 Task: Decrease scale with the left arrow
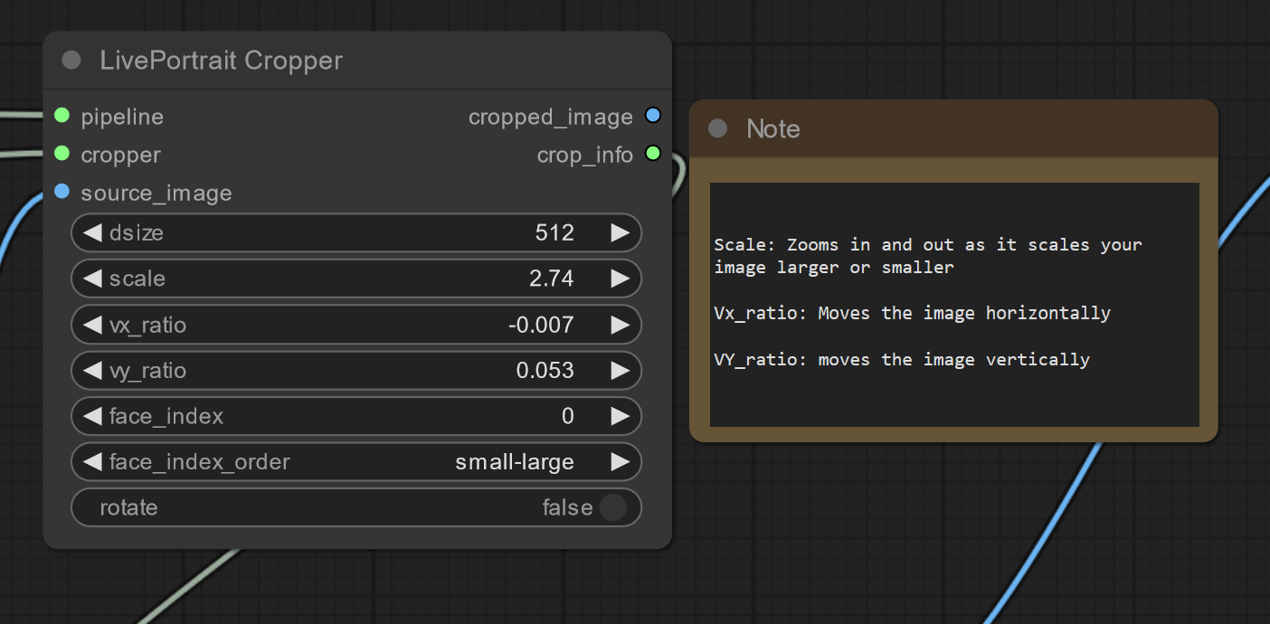(92, 279)
